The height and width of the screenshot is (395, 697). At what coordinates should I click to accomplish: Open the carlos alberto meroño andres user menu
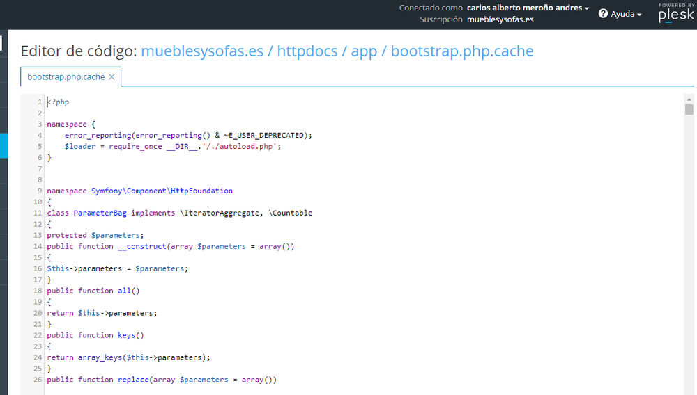pos(528,8)
